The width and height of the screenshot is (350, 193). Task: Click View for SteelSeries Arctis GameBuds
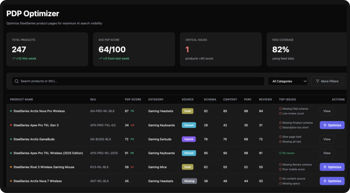tap(327, 139)
